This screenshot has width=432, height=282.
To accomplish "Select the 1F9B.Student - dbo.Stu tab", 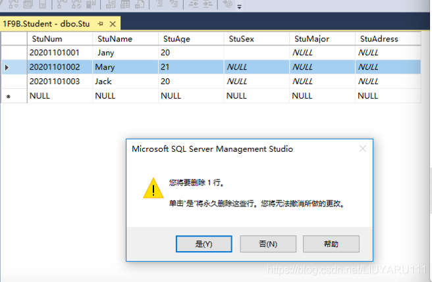I will [x=46, y=24].
